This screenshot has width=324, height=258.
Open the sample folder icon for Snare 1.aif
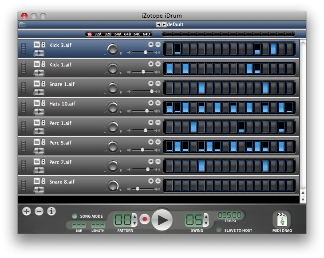[37, 84]
